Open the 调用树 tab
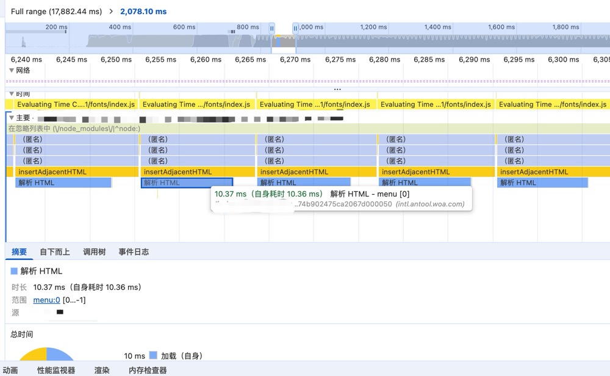This screenshot has width=610, height=376. (x=94, y=251)
